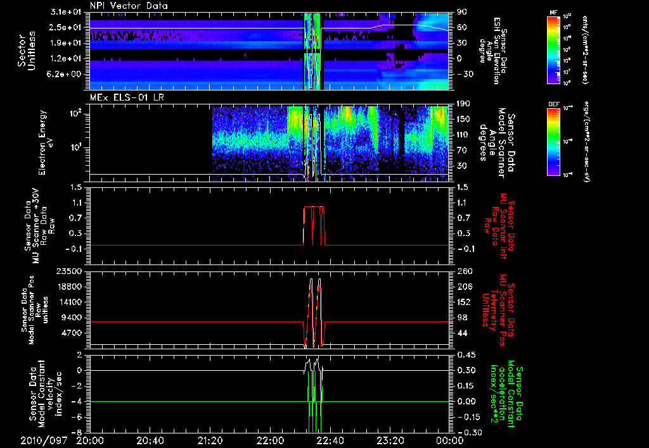Click the 60 degree sun elevation tick
The image size is (649, 448).
pos(461,27)
